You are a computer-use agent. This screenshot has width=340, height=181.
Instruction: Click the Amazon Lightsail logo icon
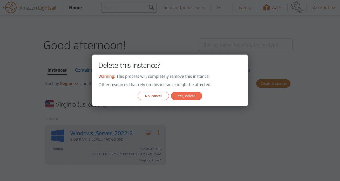(11, 8)
